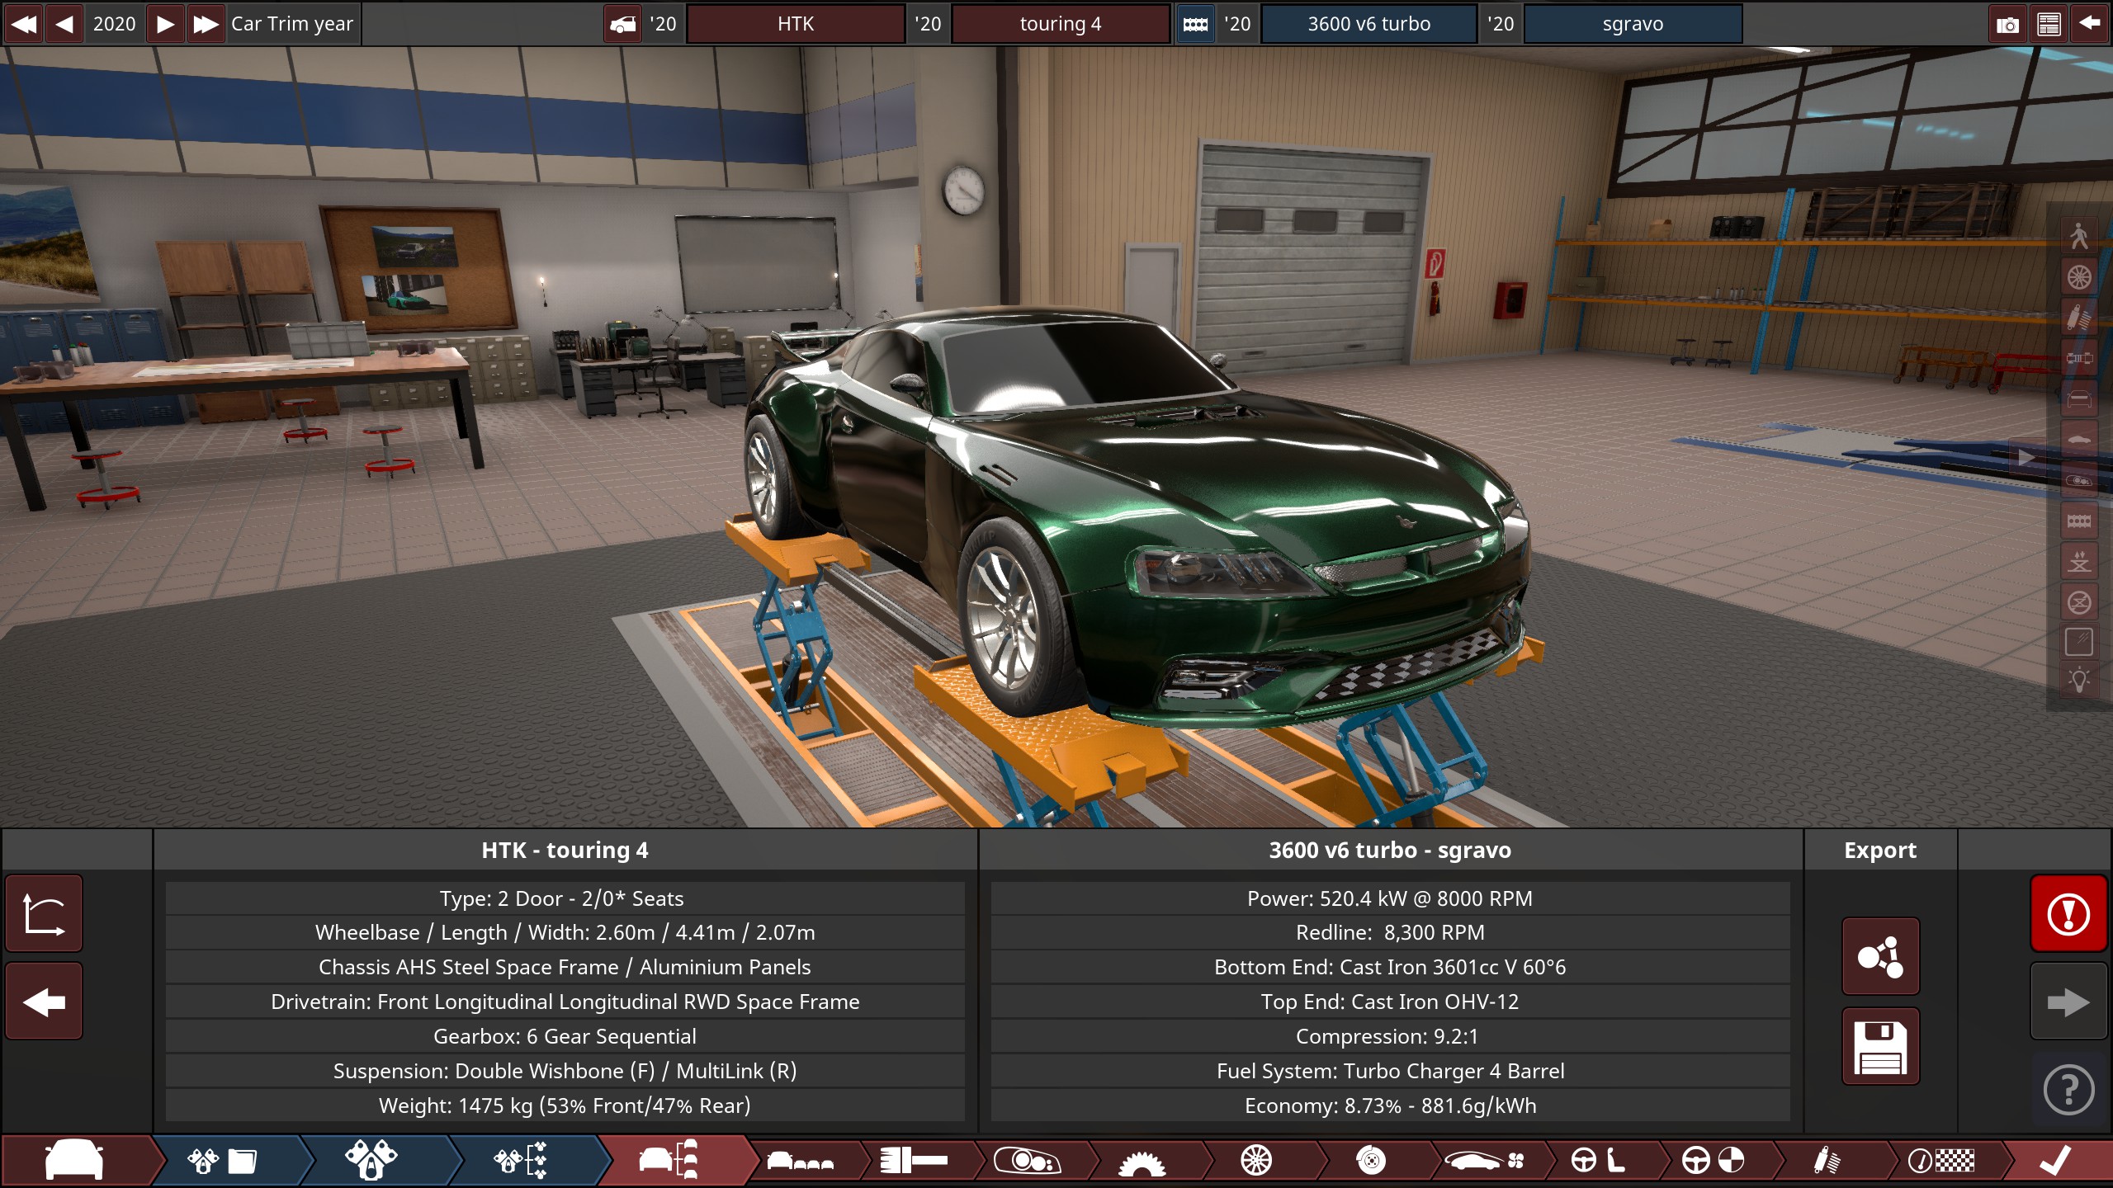Open the test track checkered flag tab
This screenshot has width=2113, height=1188.
pos(1941,1161)
